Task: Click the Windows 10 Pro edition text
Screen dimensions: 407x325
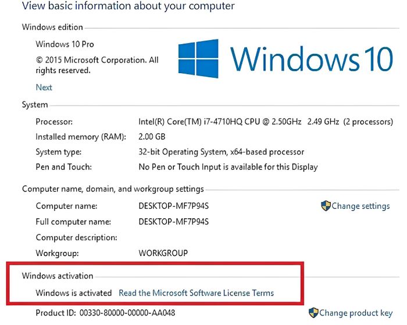Action: pos(65,44)
